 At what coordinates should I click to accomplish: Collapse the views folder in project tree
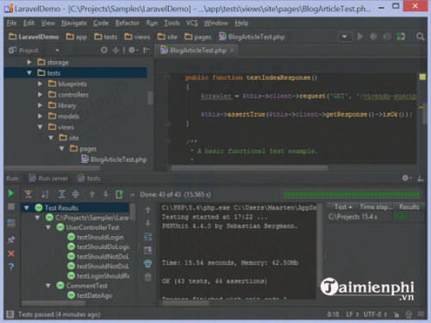(x=40, y=127)
